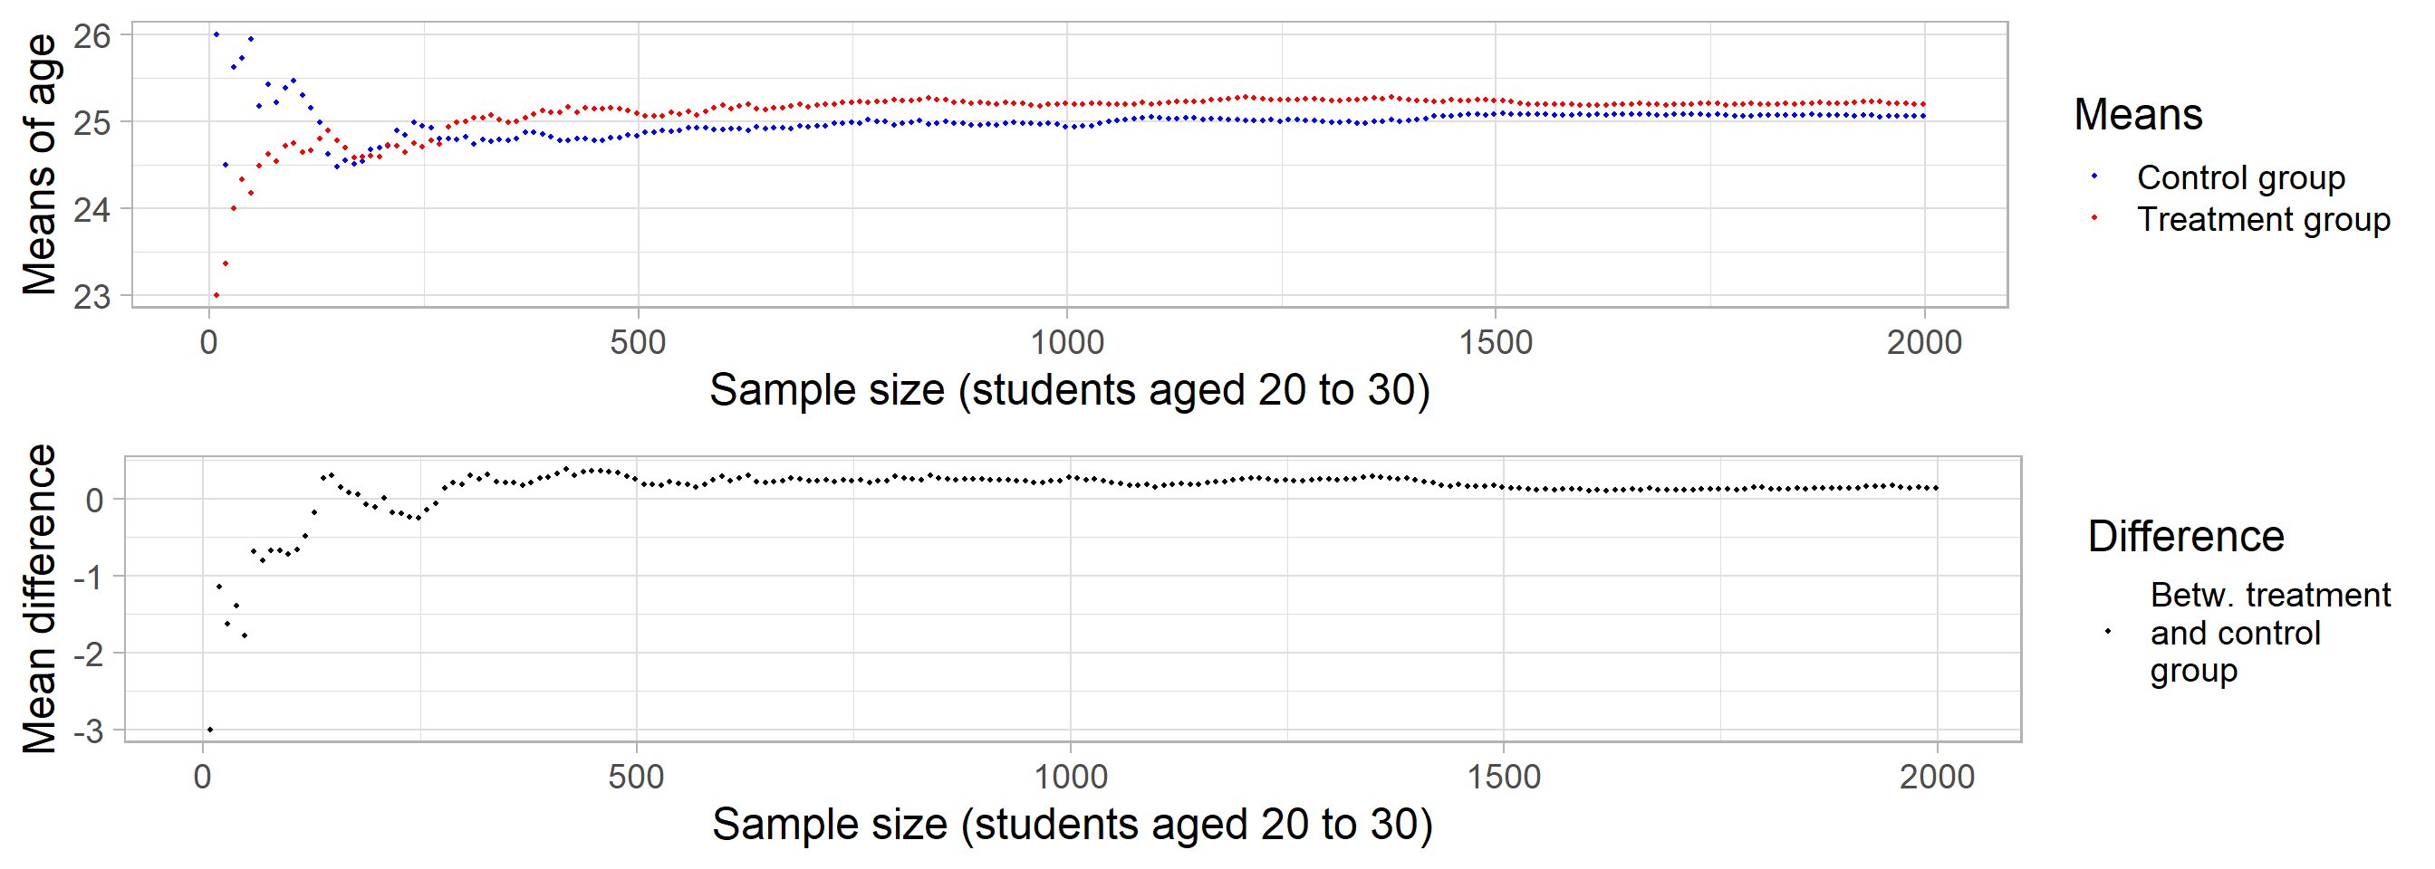Click the 1000 tick label on lower x-axis
The width and height of the screenshot is (2435, 869).
[1070, 777]
